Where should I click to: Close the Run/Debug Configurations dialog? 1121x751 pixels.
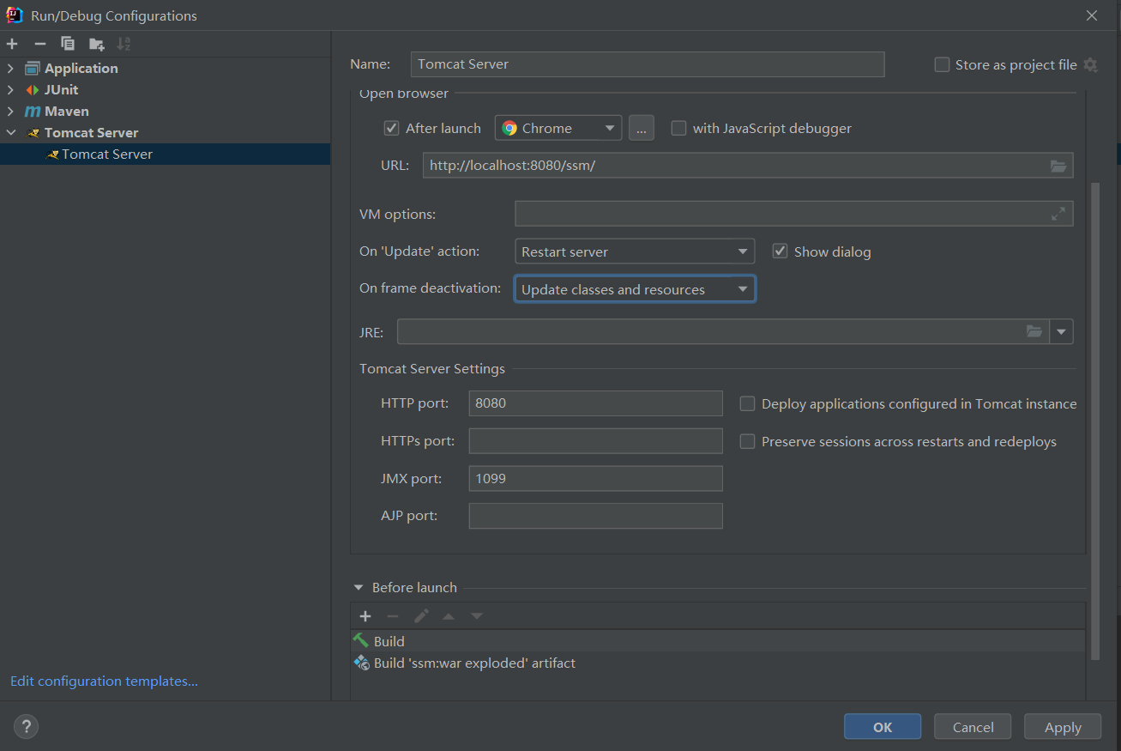[1092, 15]
